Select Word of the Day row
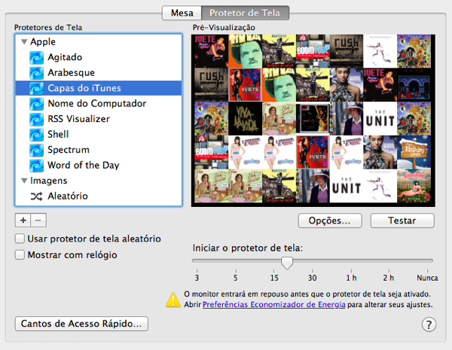 (99, 166)
